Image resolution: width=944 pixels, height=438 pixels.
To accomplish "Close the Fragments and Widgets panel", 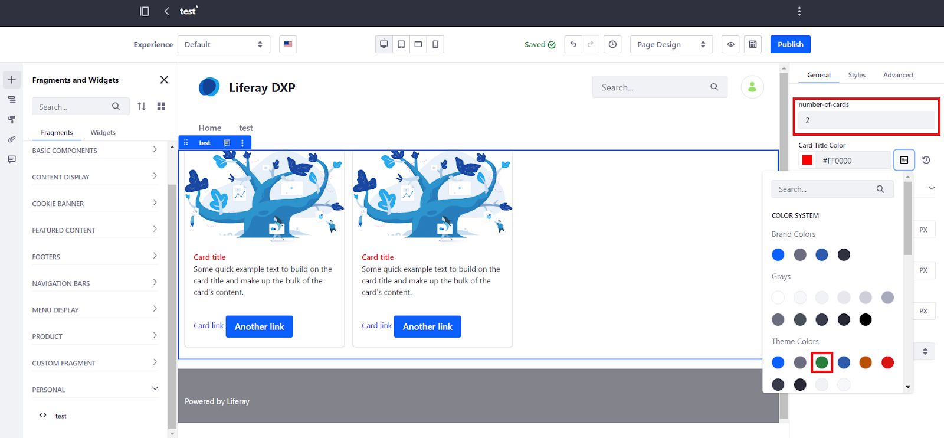I will tap(164, 80).
